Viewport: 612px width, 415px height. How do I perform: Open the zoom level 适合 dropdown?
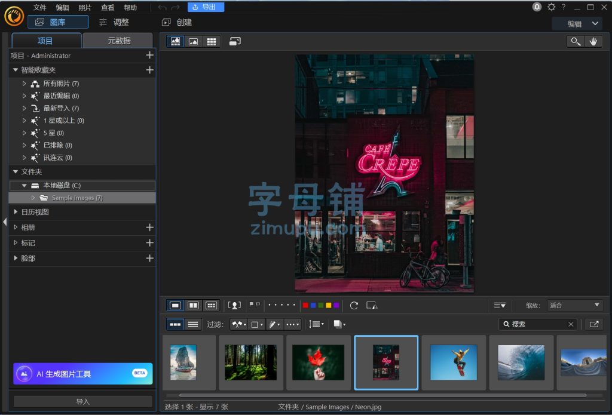574,305
